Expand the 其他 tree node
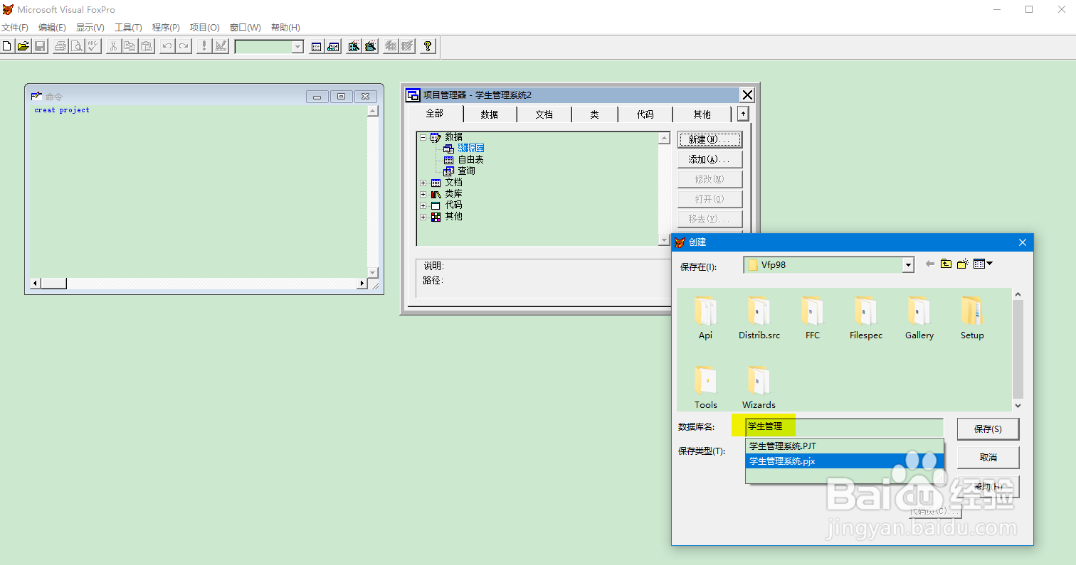 click(x=423, y=217)
